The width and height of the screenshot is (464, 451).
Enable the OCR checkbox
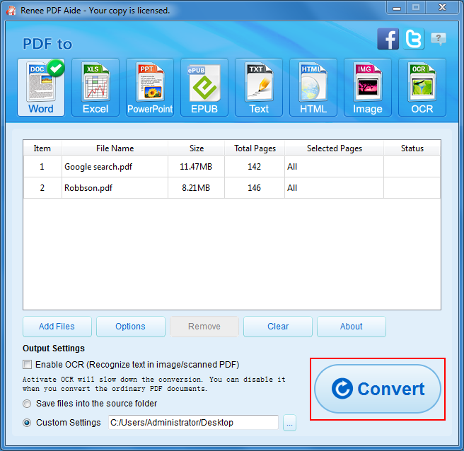pyautogui.click(x=28, y=365)
